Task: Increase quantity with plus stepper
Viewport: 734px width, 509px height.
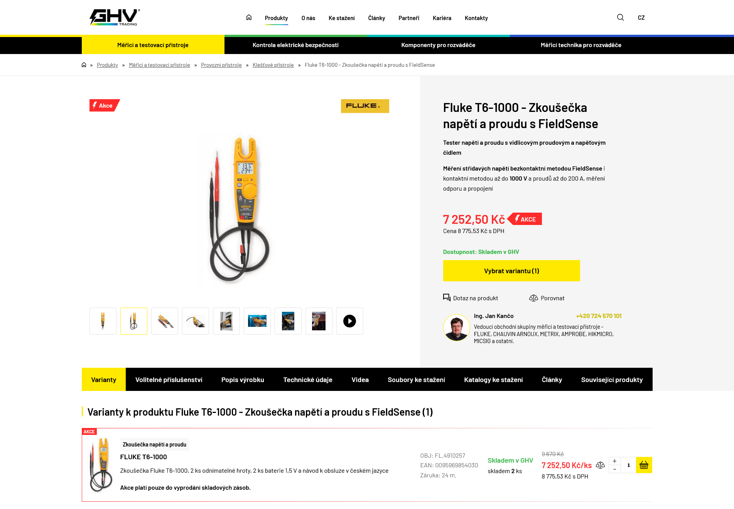Action: [x=614, y=461]
